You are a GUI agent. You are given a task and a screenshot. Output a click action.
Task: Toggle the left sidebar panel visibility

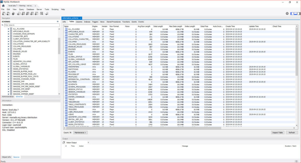click(292, 14)
